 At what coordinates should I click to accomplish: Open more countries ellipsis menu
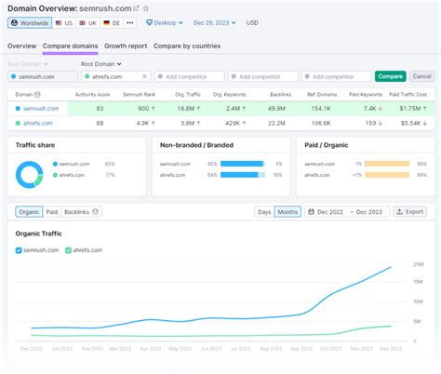pos(130,22)
